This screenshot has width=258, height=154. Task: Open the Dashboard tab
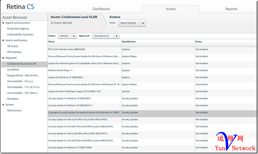click(101, 9)
